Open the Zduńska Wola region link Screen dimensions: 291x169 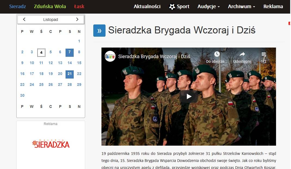50,7
